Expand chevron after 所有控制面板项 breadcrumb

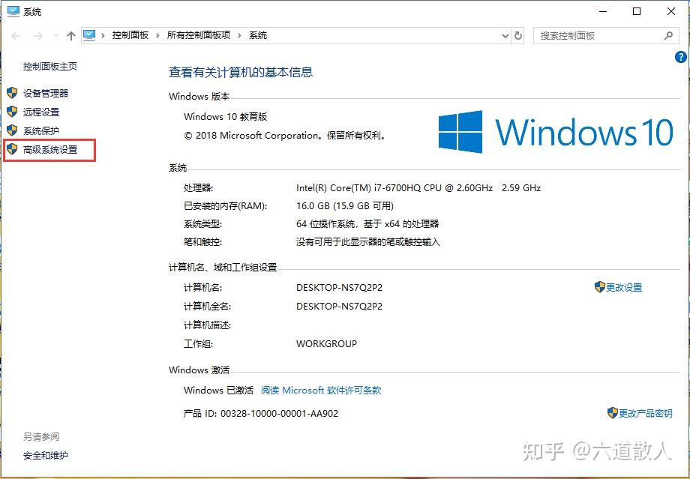tap(240, 36)
